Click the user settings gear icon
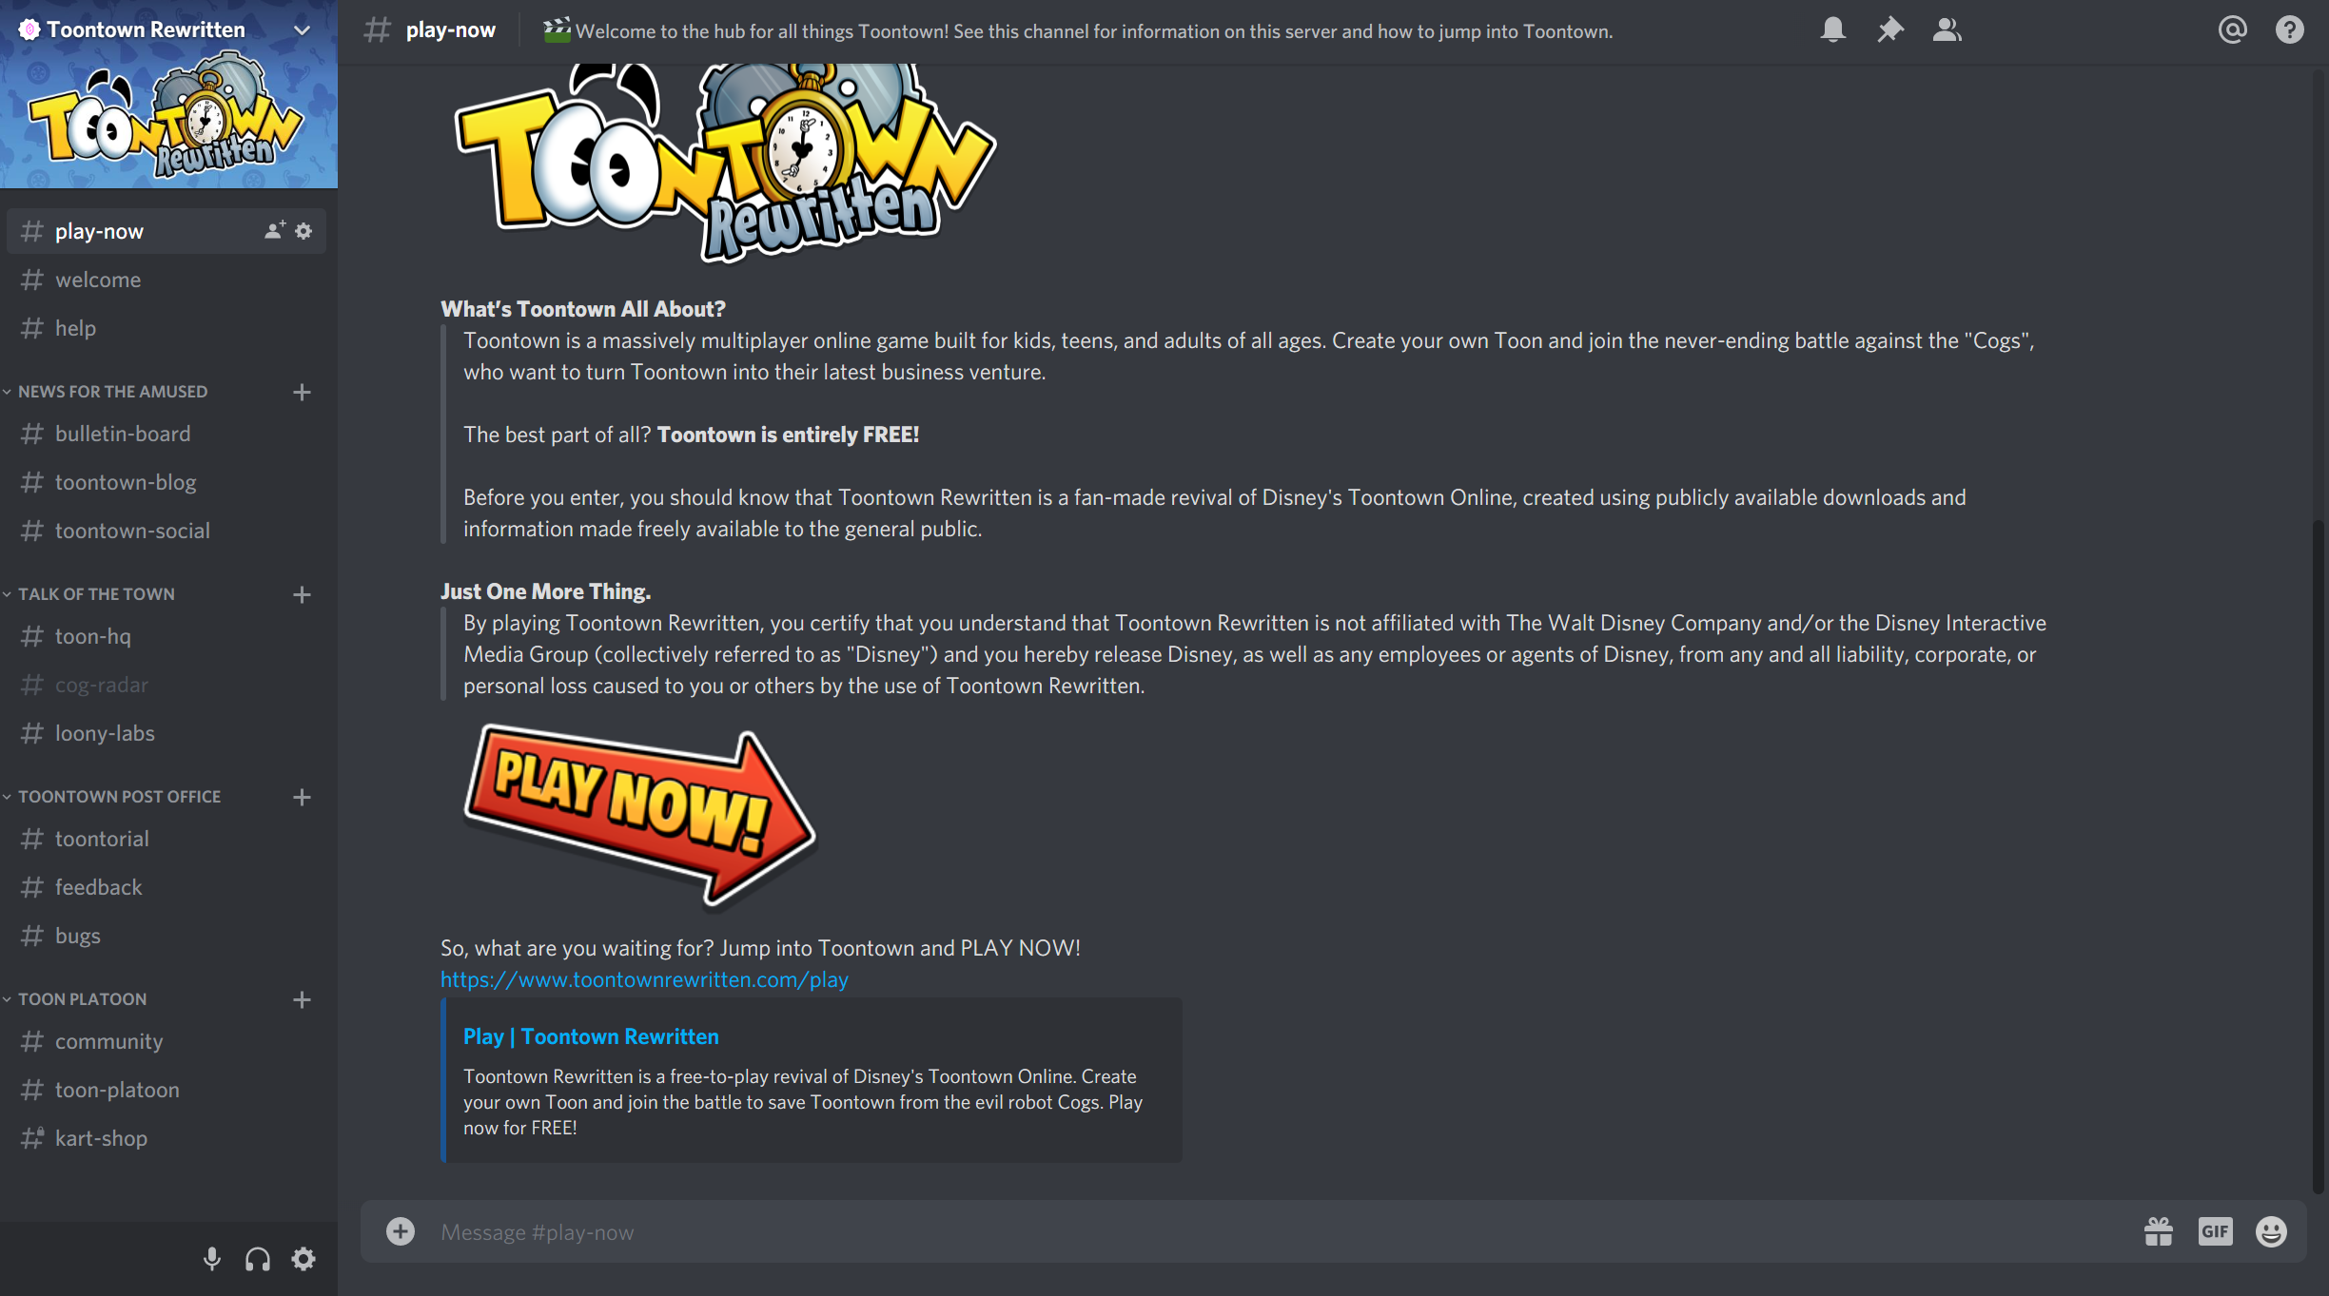The image size is (2329, 1296). tap(302, 1258)
